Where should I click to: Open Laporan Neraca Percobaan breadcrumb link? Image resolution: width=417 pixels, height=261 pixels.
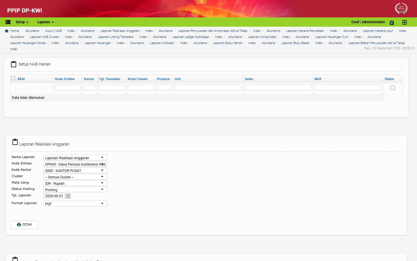click(x=305, y=31)
